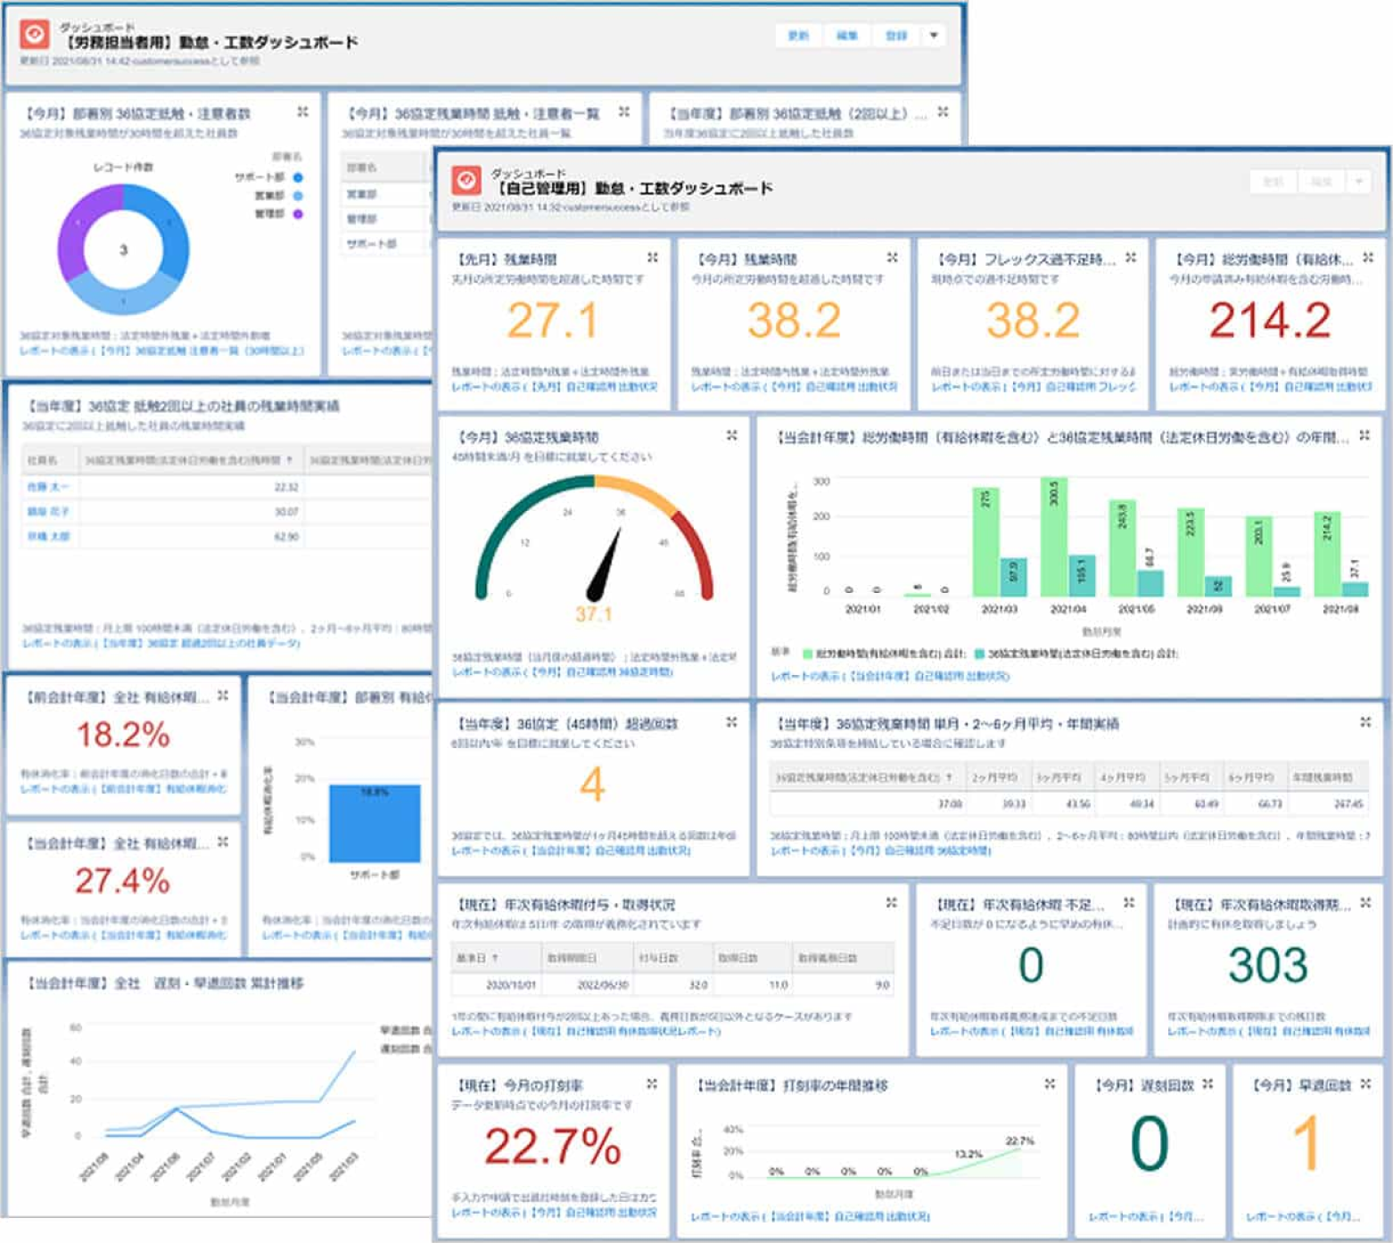Expand the department donut chart widget
This screenshot has height=1243, width=1393.
303,111
